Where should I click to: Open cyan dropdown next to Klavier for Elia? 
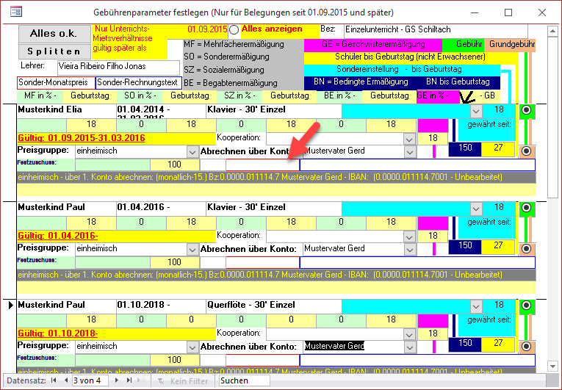476,110
